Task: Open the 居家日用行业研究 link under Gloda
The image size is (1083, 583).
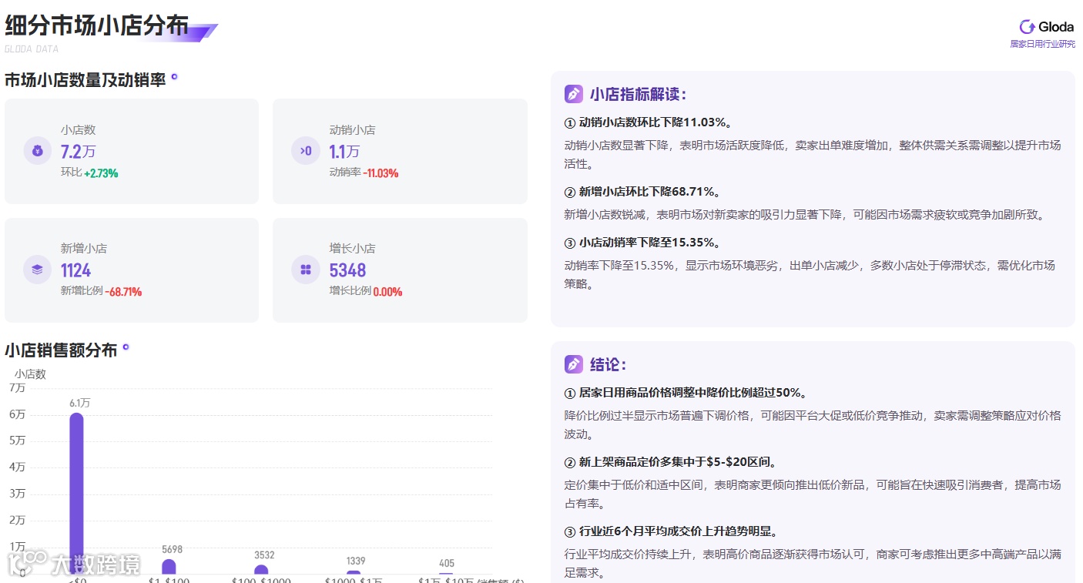Action: pos(1043,44)
